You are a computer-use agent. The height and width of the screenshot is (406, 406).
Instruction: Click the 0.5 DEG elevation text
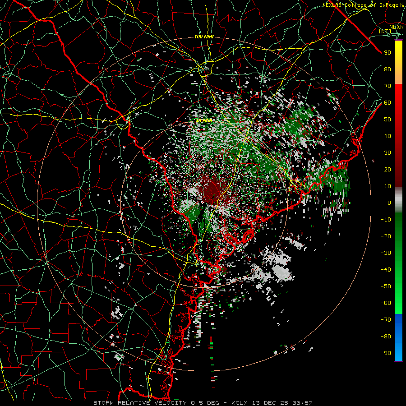tap(205, 403)
